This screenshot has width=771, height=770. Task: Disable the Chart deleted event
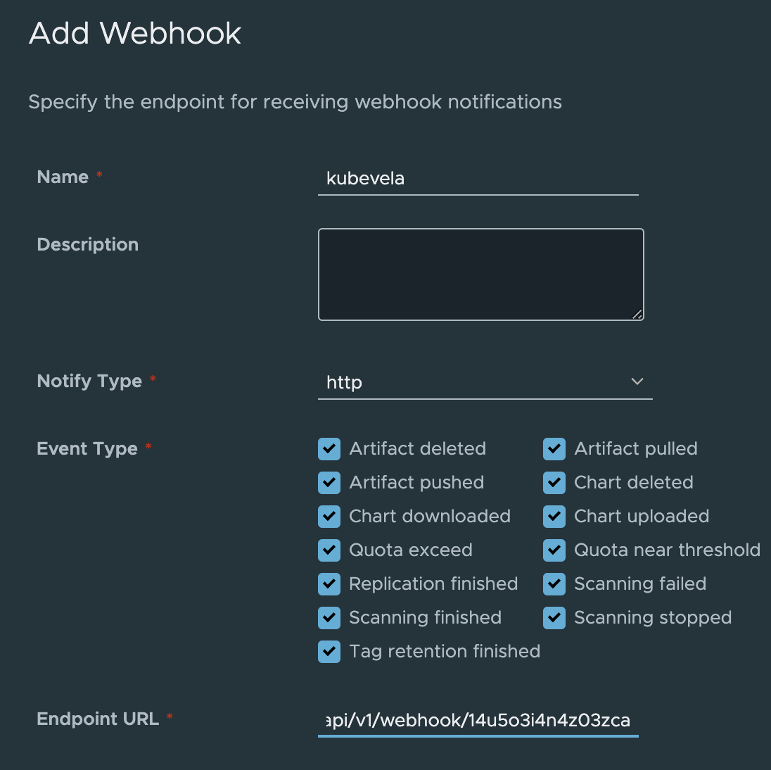pos(554,483)
